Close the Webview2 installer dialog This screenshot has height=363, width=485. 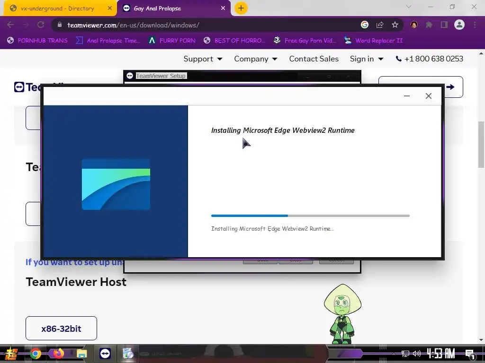pyautogui.click(x=428, y=96)
